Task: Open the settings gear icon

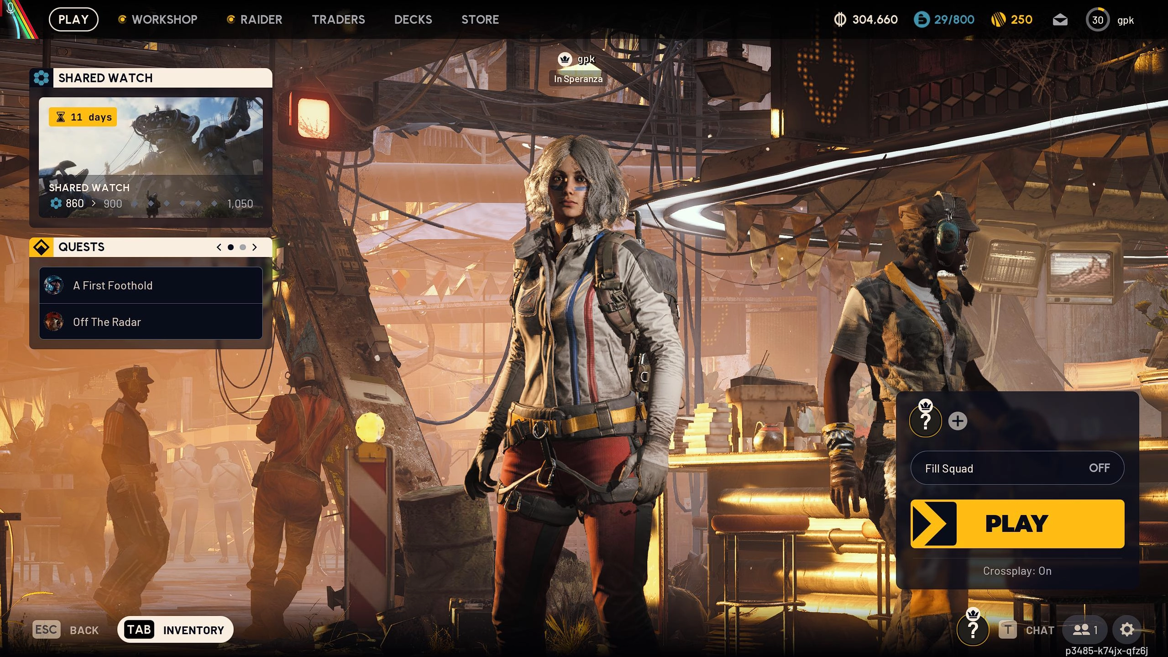Action: (x=1126, y=630)
